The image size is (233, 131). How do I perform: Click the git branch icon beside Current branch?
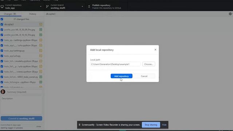pyautogui.click(x=47, y=7)
